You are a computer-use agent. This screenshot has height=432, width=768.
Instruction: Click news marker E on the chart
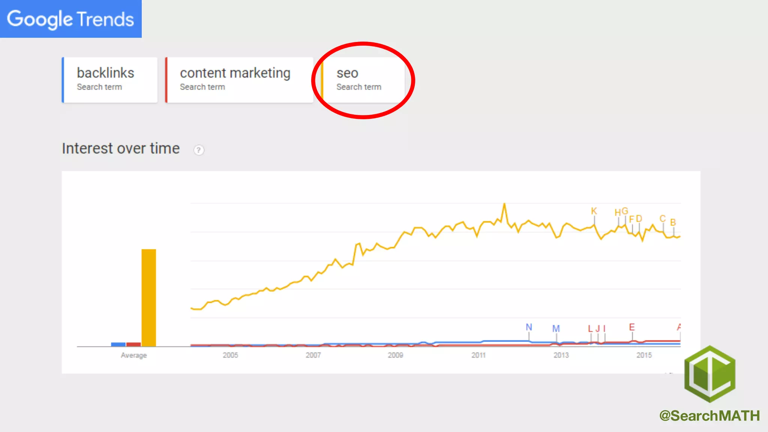click(632, 327)
